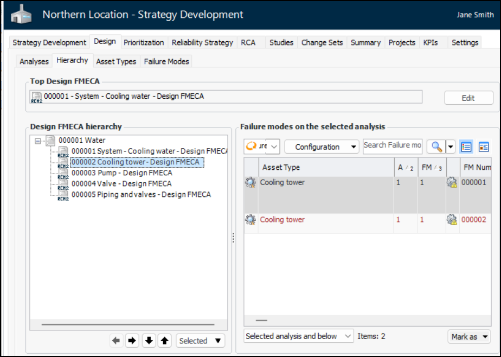Viewport: 501px width, 357px height.
Task: Switch to the list view icon
Action: click(466, 146)
